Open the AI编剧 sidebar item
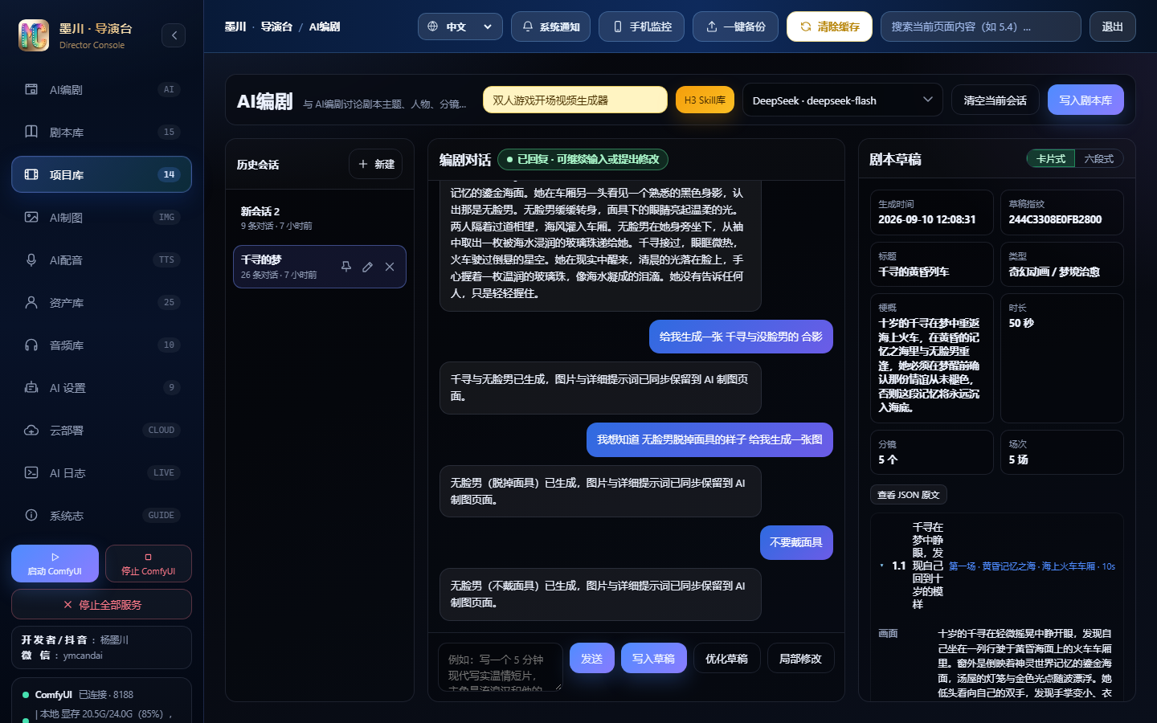Screen dimensions: 1157x723 point(101,89)
